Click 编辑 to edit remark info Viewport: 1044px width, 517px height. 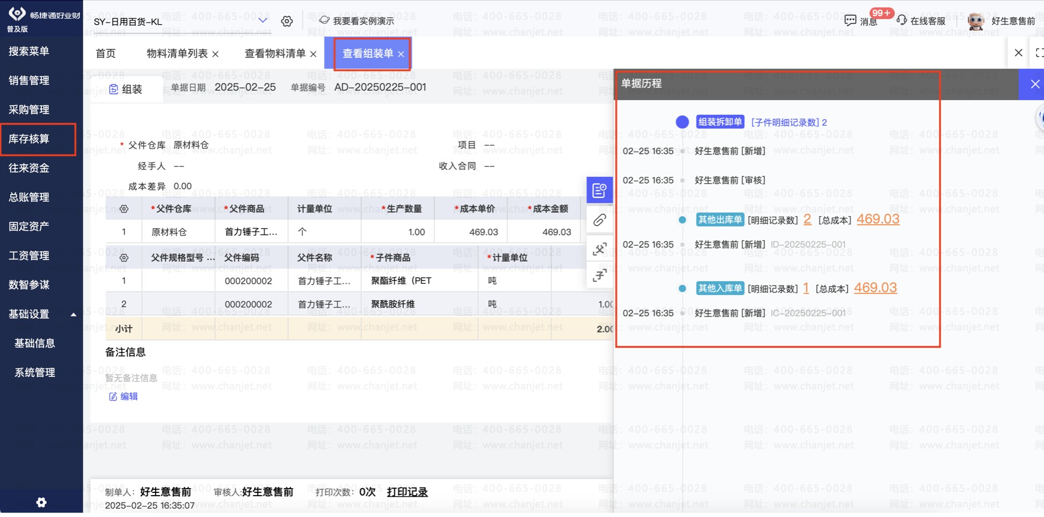124,396
